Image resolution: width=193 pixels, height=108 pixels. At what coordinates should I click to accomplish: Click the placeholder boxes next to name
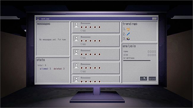click(x=152, y=52)
